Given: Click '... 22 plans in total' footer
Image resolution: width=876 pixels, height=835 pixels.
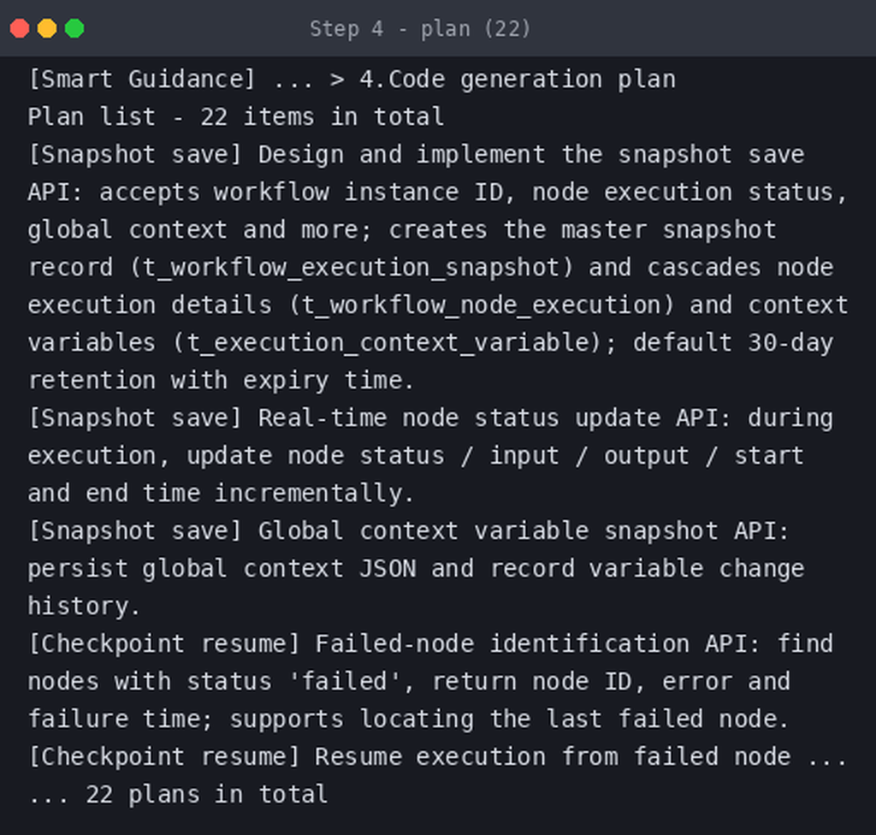Looking at the screenshot, I should click(x=178, y=794).
